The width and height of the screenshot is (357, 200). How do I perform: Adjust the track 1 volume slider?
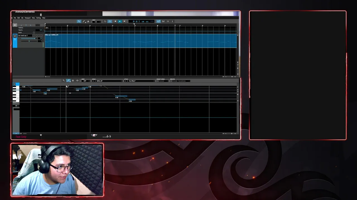click(29, 38)
